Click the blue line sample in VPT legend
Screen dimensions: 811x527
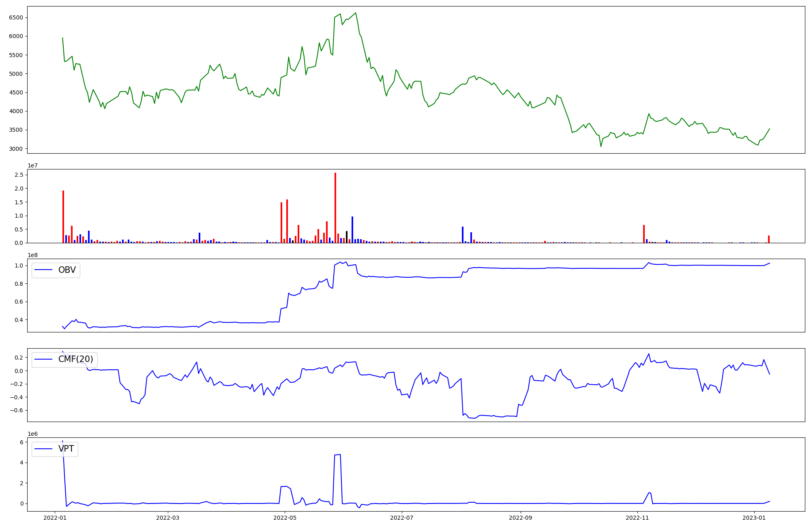tap(44, 449)
